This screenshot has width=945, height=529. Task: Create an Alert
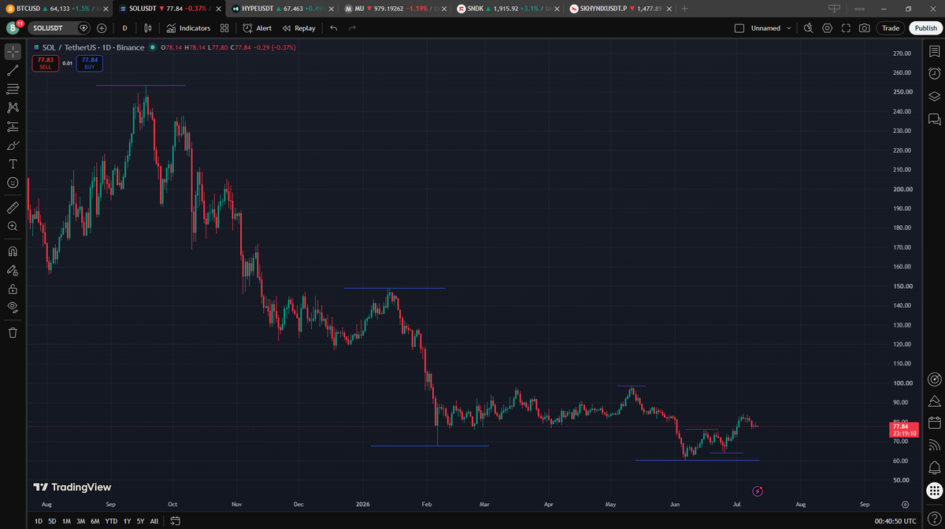(258, 28)
